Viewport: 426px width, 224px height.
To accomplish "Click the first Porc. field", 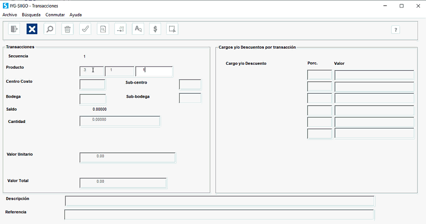I will click(x=319, y=75).
